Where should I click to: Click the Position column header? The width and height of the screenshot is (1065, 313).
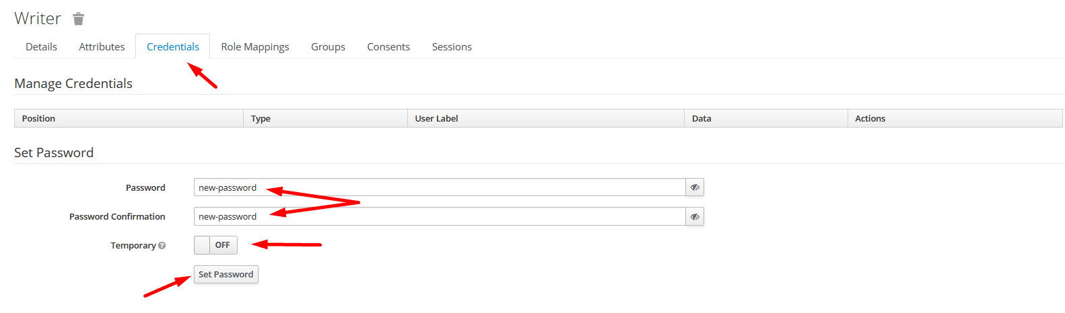point(38,119)
